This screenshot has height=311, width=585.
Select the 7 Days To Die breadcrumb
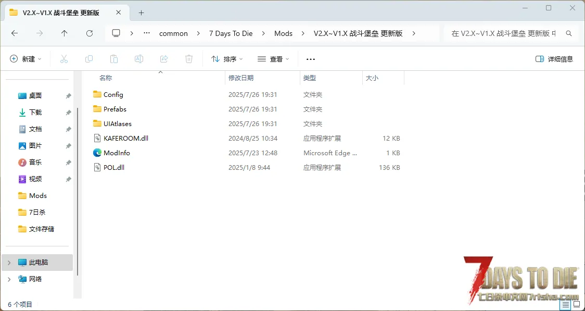click(231, 33)
